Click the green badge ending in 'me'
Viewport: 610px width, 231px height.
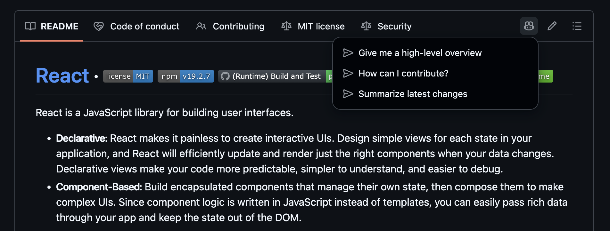coord(546,76)
